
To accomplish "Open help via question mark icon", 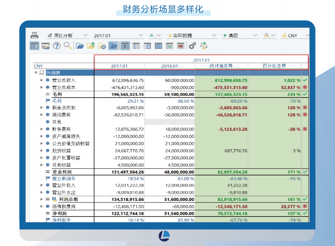I will [57, 46].
